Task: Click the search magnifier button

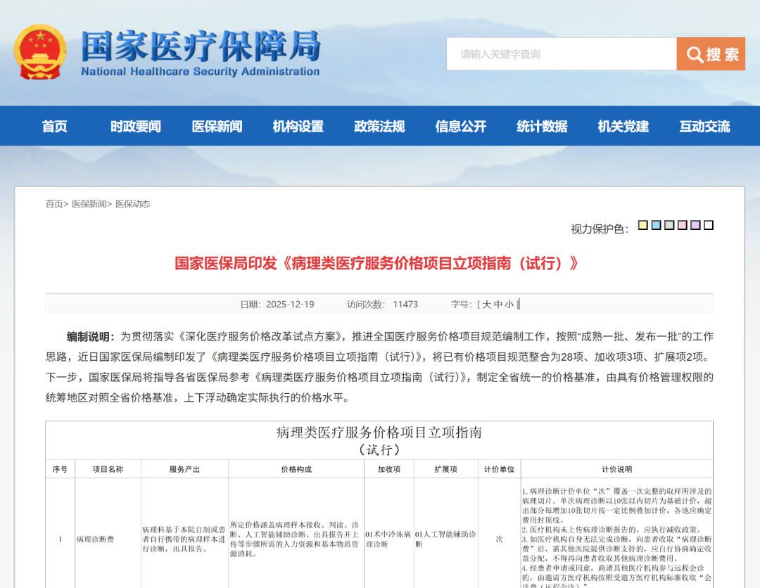Action: [711, 53]
